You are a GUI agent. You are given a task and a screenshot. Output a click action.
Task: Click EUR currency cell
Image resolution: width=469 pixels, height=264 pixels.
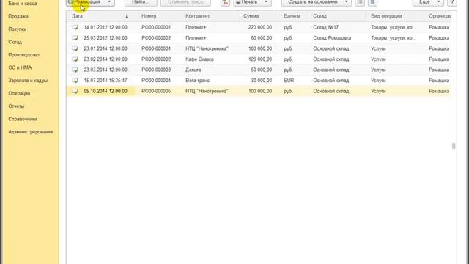click(289, 81)
